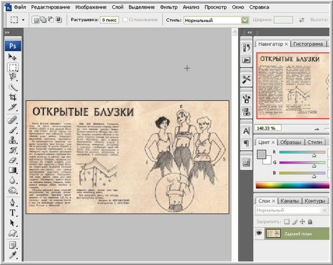Switch to the Каналы tab

289,201
